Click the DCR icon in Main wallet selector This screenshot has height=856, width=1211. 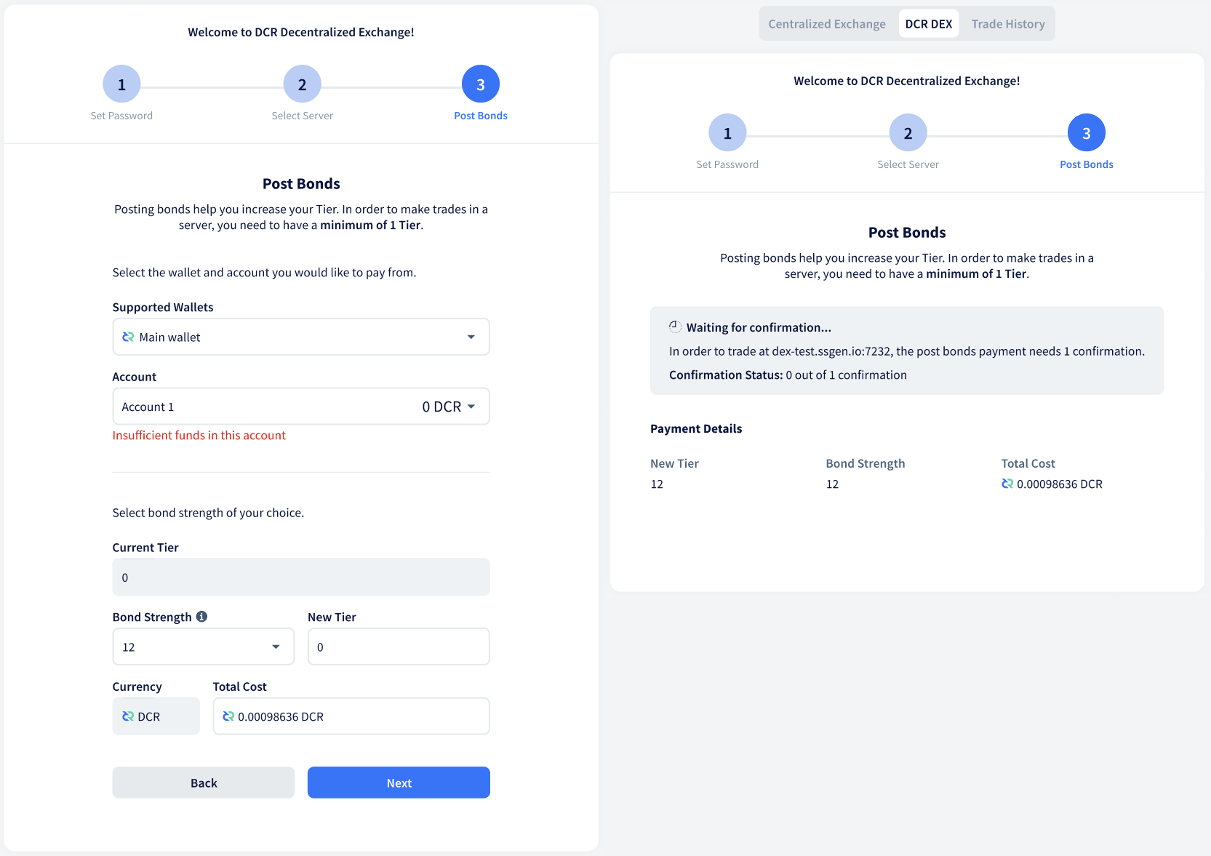[127, 337]
